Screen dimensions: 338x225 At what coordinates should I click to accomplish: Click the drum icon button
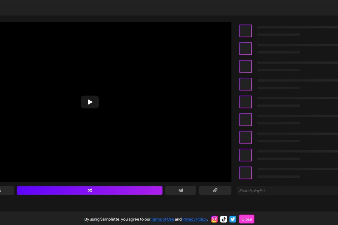[181, 190]
